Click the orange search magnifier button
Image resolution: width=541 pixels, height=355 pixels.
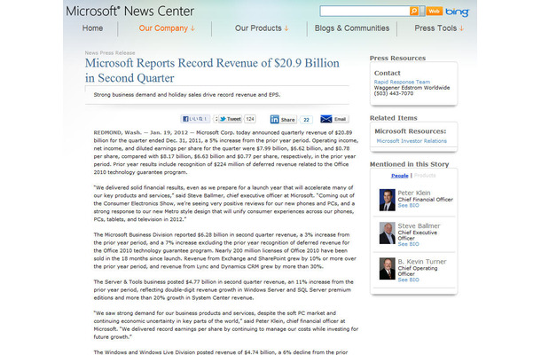point(413,11)
